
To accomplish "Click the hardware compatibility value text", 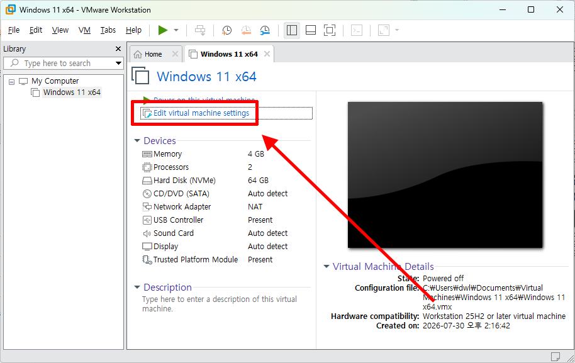I will (x=494, y=316).
